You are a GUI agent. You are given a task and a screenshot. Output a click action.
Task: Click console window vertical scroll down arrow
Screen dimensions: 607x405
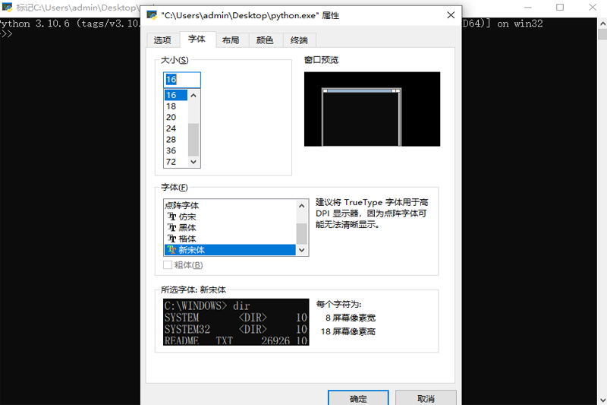click(x=602, y=400)
